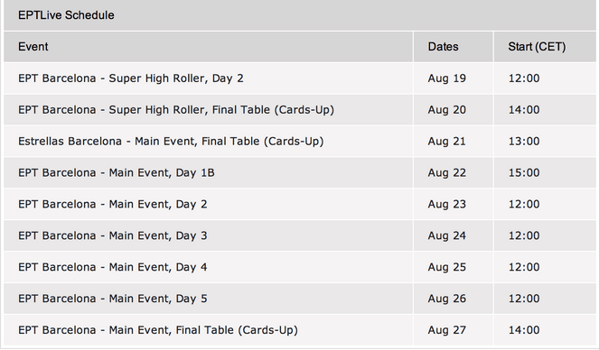Select the Start (CET) column header
Screen dimensions: 599x350
(x=537, y=47)
